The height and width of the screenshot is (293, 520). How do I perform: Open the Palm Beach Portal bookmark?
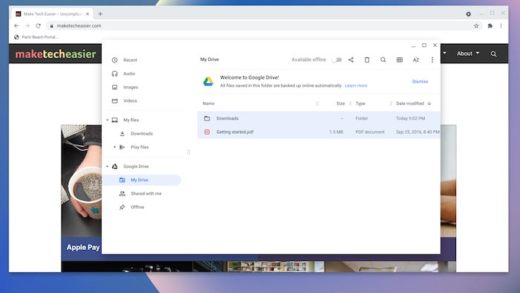36,37
